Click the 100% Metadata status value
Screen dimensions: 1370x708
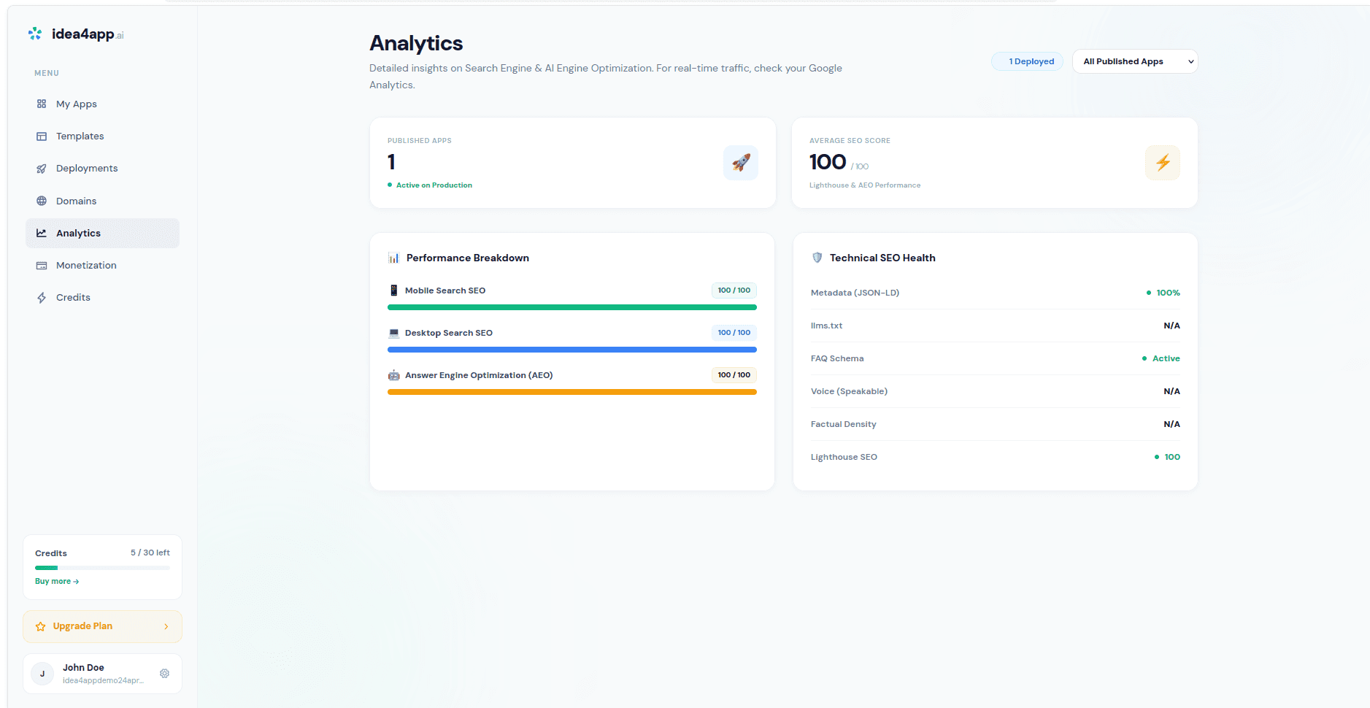pyautogui.click(x=1168, y=293)
